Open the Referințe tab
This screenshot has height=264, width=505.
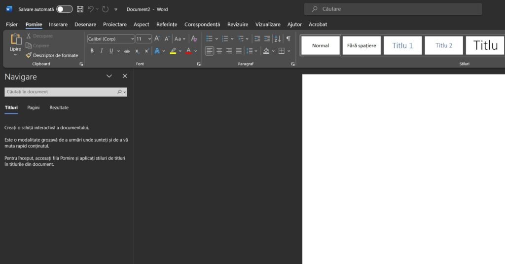(x=167, y=24)
